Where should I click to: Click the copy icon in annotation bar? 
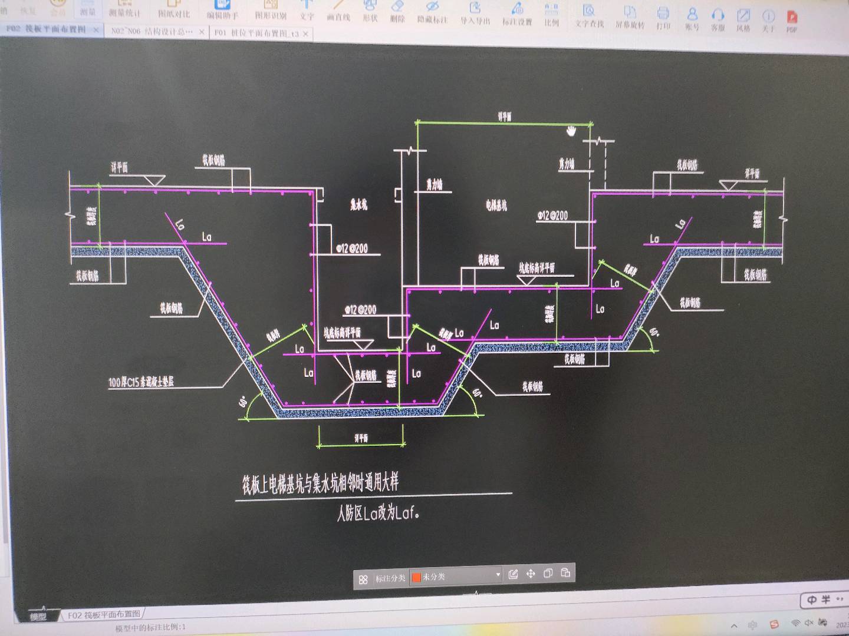coord(548,573)
